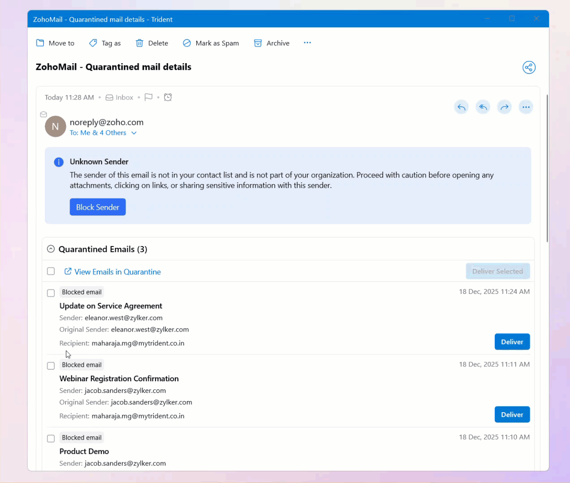Click Update on Service Agreement subject
Image resolution: width=570 pixels, height=483 pixels.
(111, 306)
